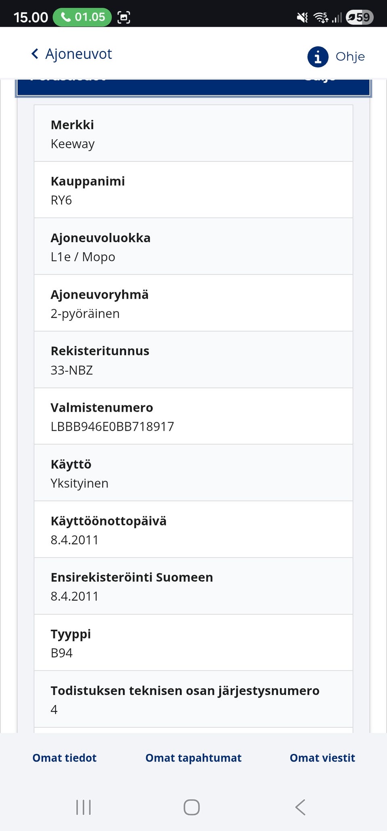Tap the mobile signal strength icon
The image size is (387, 831).
[337, 17]
